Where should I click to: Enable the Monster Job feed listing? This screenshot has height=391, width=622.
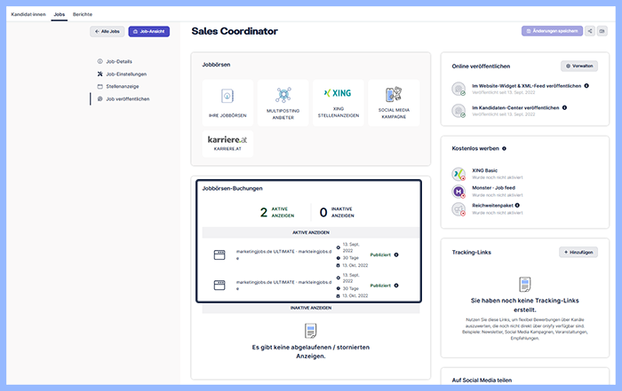click(x=459, y=191)
